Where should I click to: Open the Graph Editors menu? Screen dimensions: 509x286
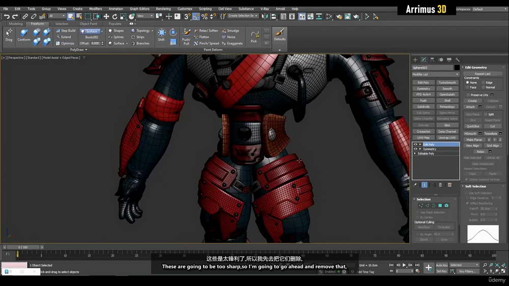pos(139,9)
